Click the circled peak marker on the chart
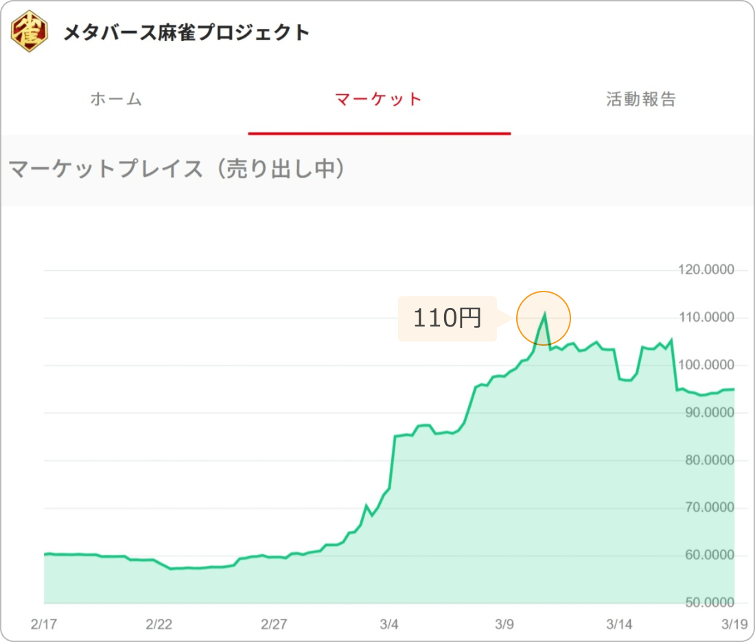The width and height of the screenshot is (755, 642). tap(544, 318)
